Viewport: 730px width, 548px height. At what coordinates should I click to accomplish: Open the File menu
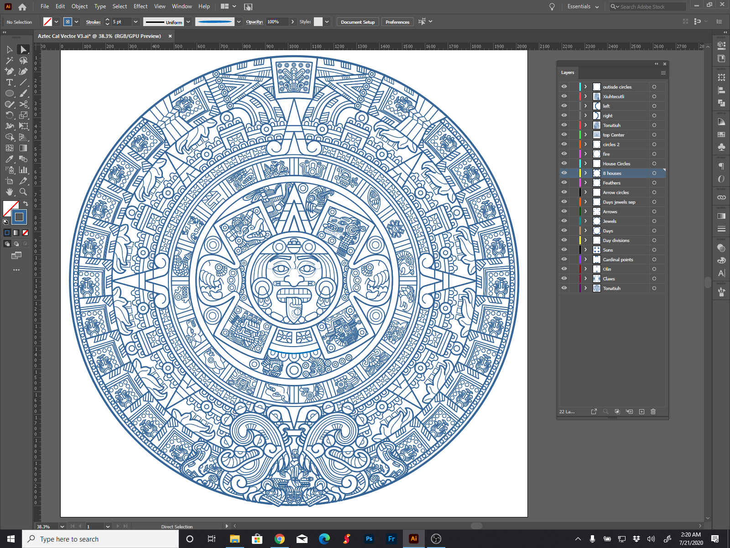coord(45,6)
